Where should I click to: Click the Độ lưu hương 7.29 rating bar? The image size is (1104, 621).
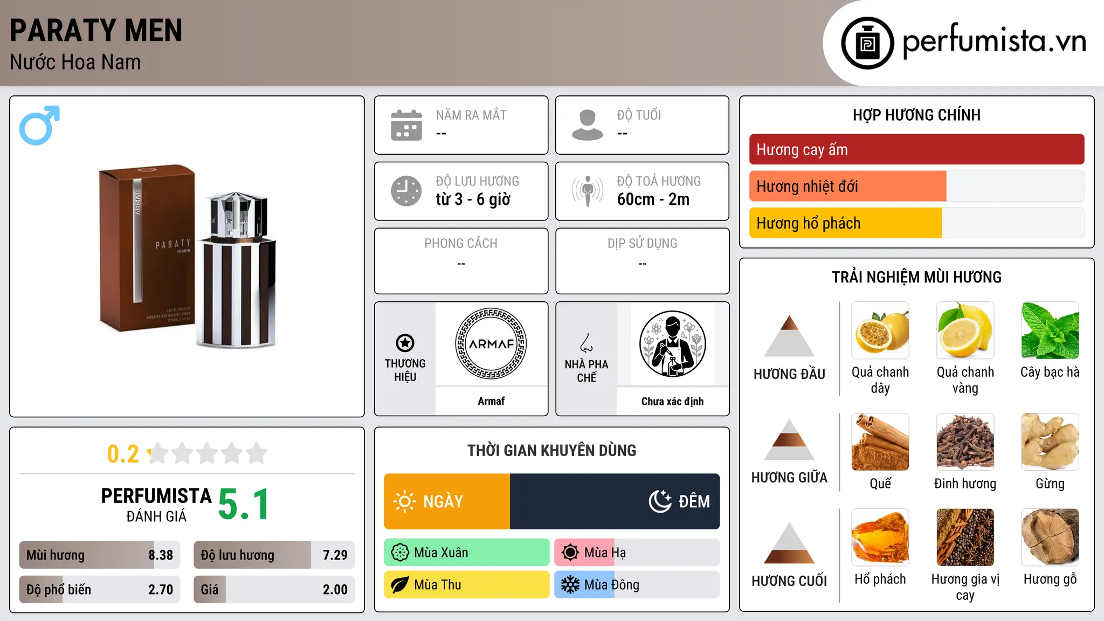pos(274,555)
